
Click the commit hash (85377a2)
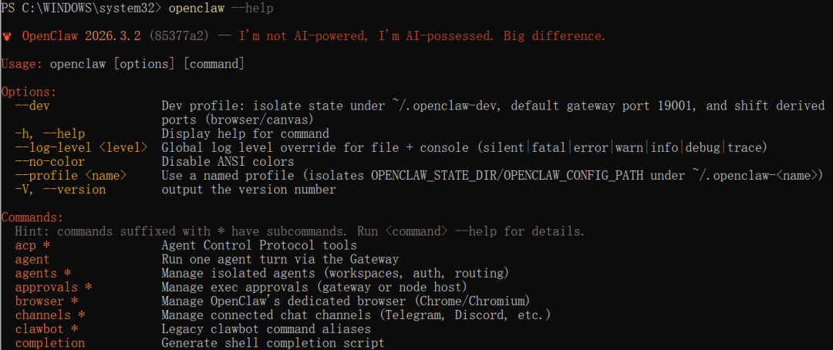pyautogui.click(x=179, y=36)
